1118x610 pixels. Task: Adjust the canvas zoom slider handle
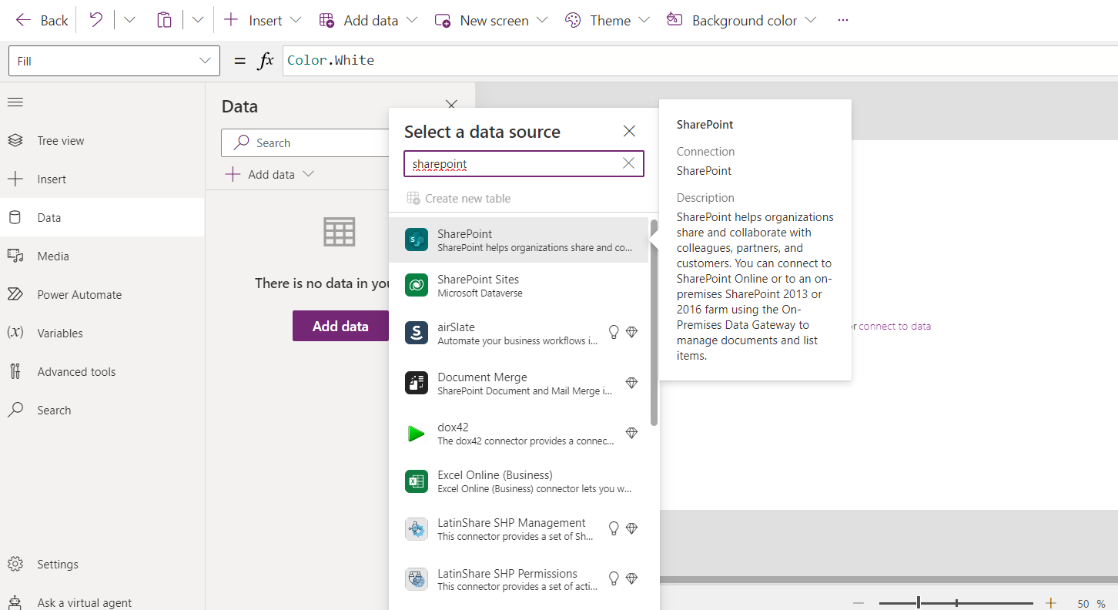click(919, 603)
